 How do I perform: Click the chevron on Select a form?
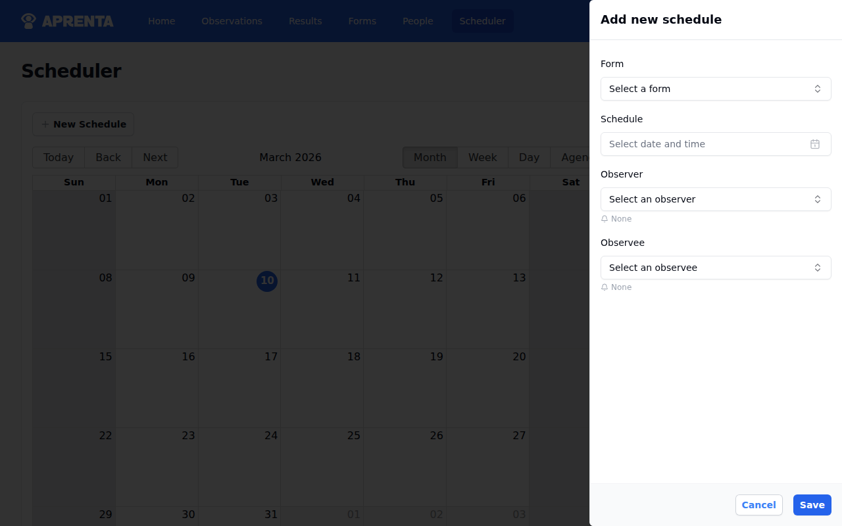(x=817, y=89)
